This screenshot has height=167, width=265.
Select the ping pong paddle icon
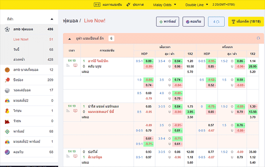coord(7,80)
